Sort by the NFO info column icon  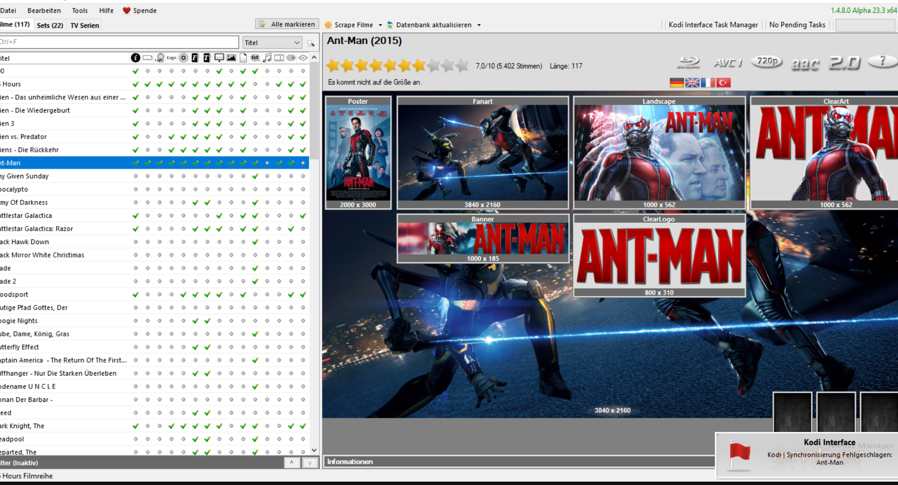coord(136,58)
